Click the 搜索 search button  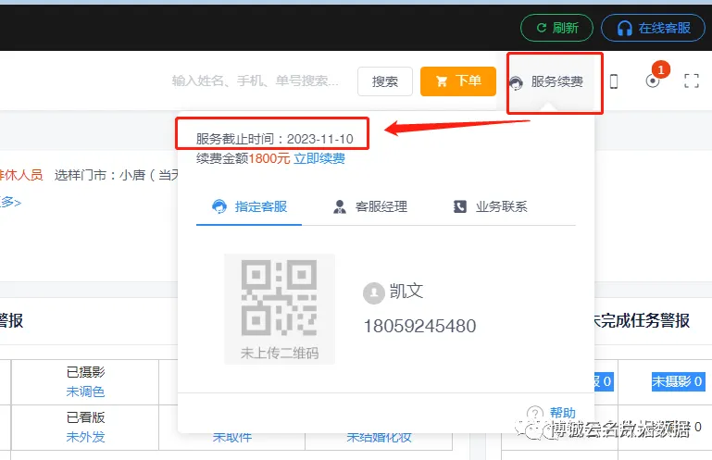(x=384, y=81)
